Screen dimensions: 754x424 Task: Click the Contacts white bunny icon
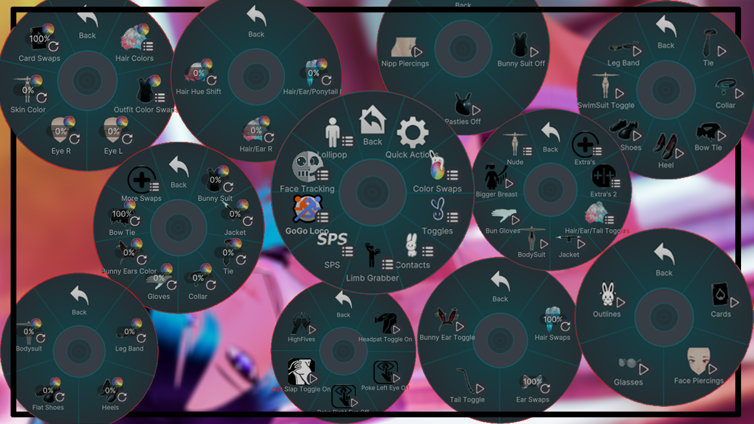(411, 245)
